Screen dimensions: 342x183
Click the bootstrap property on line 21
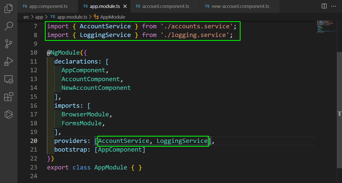coord(71,150)
